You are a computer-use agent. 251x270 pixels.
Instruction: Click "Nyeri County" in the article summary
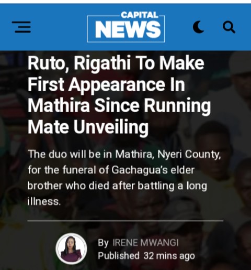pos(189,154)
